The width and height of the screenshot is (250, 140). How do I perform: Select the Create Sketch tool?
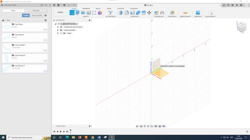72,13
